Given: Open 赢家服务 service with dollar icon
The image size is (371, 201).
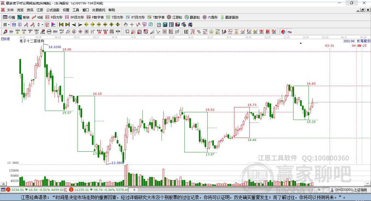Looking at the screenshot, I should 229,17.
